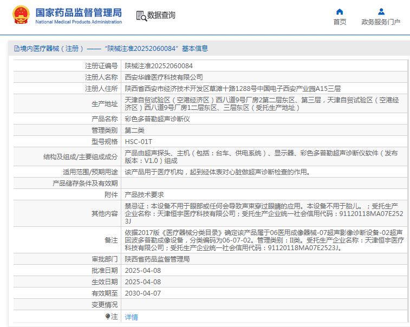Image resolution: width=410 pixels, height=327 pixels.
Task: Click the 审批部门 row label
Action: 105,259
